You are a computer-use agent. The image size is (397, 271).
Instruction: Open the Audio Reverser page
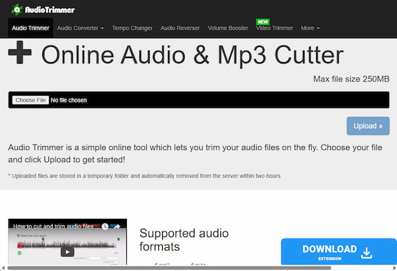click(180, 28)
